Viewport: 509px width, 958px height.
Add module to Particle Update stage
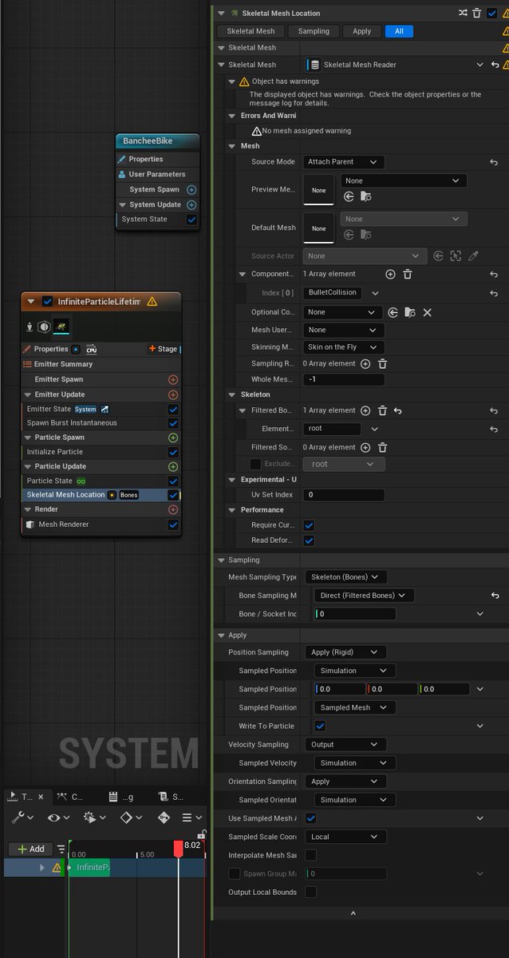(172, 466)
